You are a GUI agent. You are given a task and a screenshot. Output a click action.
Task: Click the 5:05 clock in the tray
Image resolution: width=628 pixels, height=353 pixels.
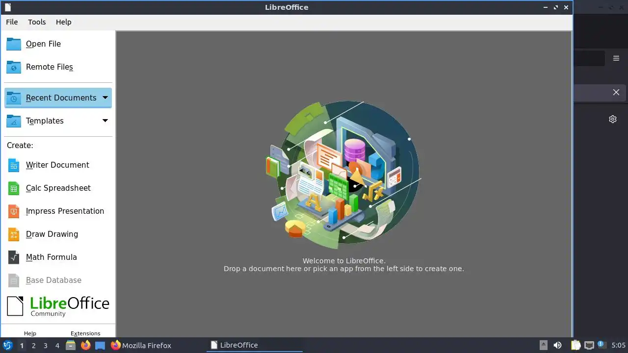[x=618, y=345]
